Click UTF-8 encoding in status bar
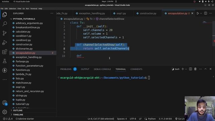 coord(133,119)
